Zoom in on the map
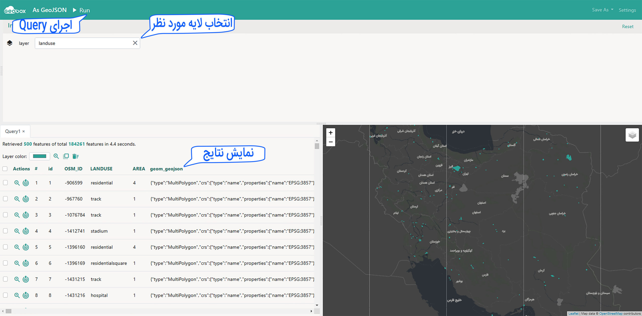The height and width of the screenshot is (316, 642). click(331, 133)
